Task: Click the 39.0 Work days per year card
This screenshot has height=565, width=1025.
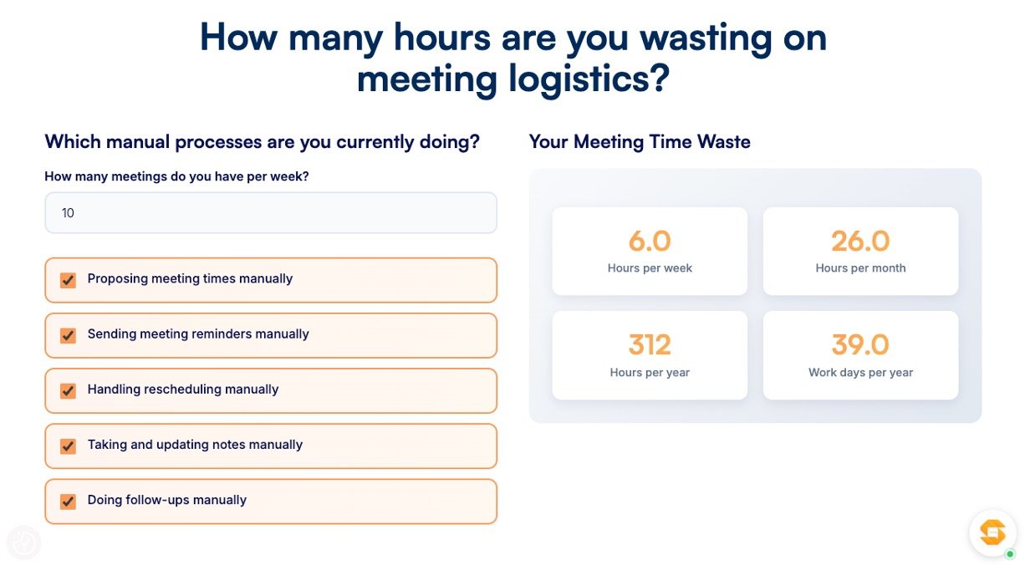Action: click(860, 355)
